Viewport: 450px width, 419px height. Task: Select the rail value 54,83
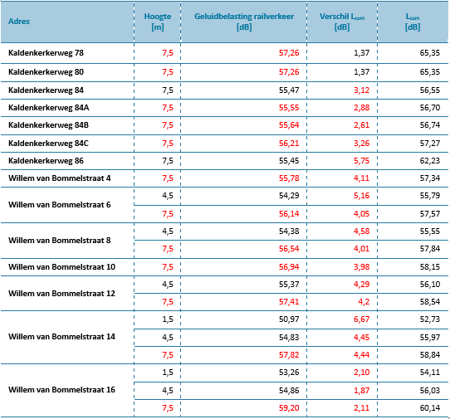coord(289,337)
